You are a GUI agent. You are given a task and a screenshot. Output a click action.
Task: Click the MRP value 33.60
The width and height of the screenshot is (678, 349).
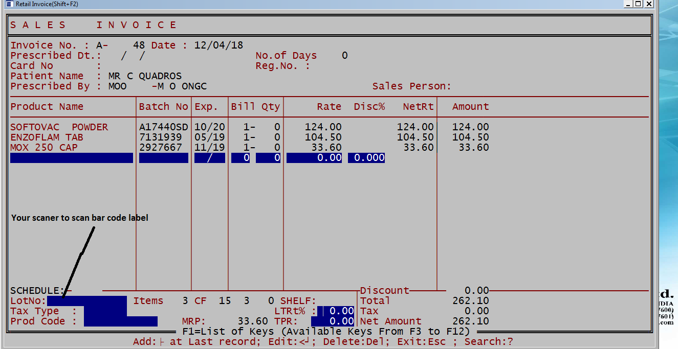point(253,321)
